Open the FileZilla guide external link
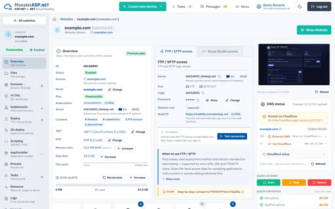Viewport: 335px width, 209px height. tap(242, 192)
